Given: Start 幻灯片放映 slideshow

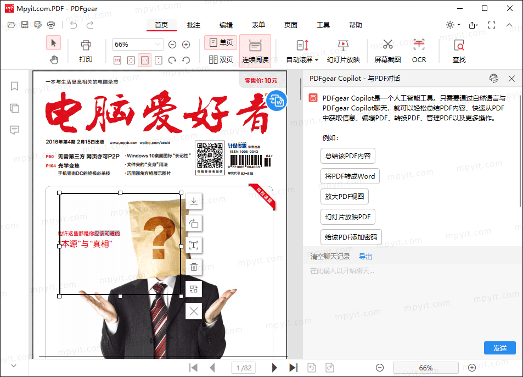Looking at the screenshot, I should coord(343,52).
